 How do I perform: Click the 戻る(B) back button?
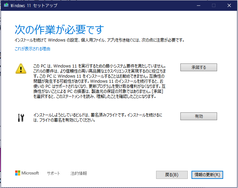172,175
